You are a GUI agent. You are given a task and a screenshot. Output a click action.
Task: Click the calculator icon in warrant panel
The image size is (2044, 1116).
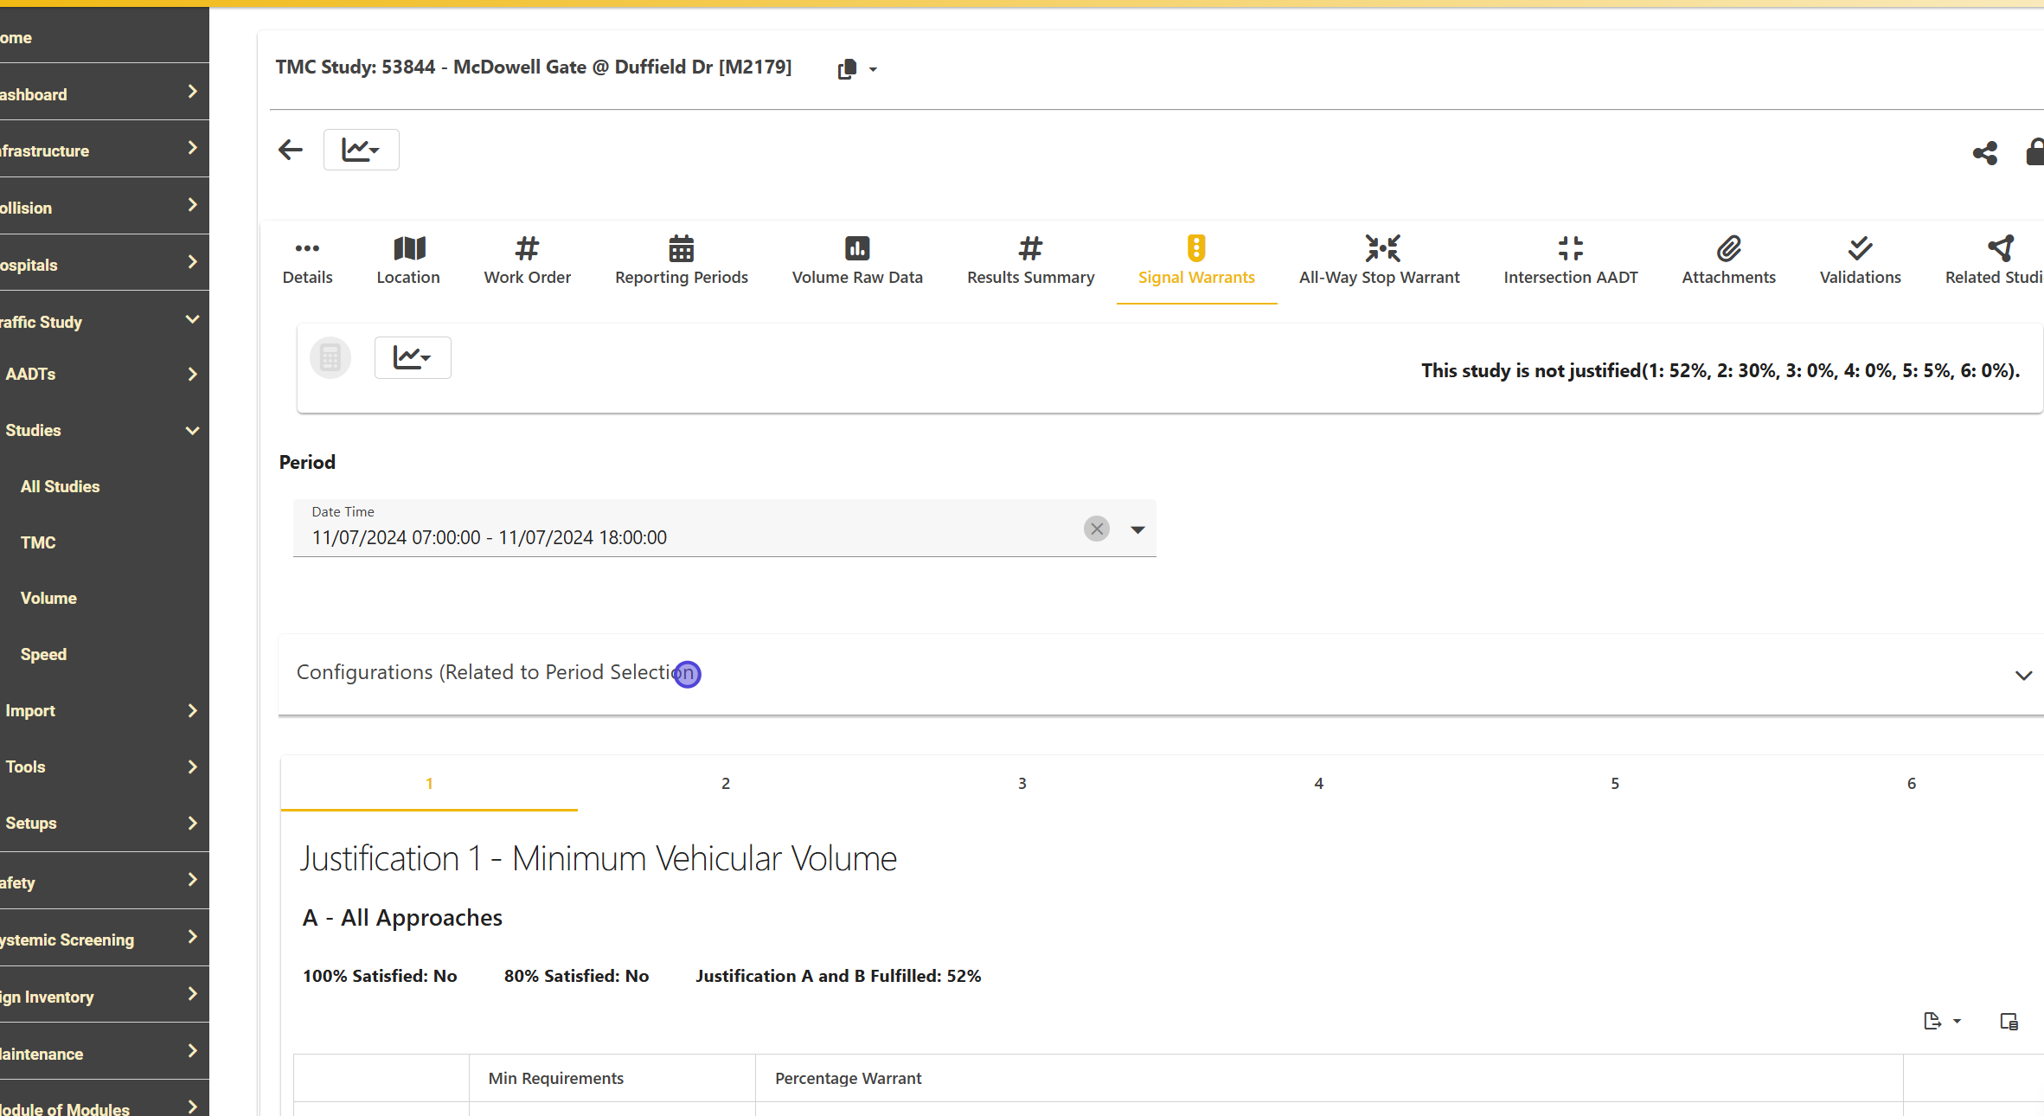point(330,357)
